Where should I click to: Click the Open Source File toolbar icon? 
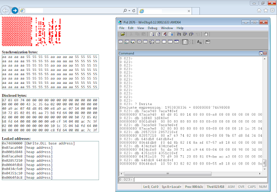tap(123, 34)
